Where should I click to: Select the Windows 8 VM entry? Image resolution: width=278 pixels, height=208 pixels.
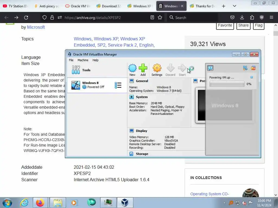pyautogui.click(x=97, y=85)
